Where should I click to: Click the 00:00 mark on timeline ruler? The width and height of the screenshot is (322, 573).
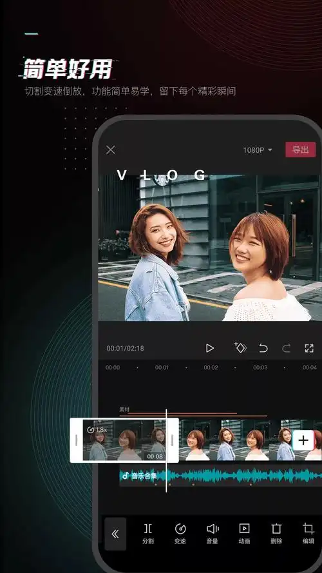tap(113, 367)
